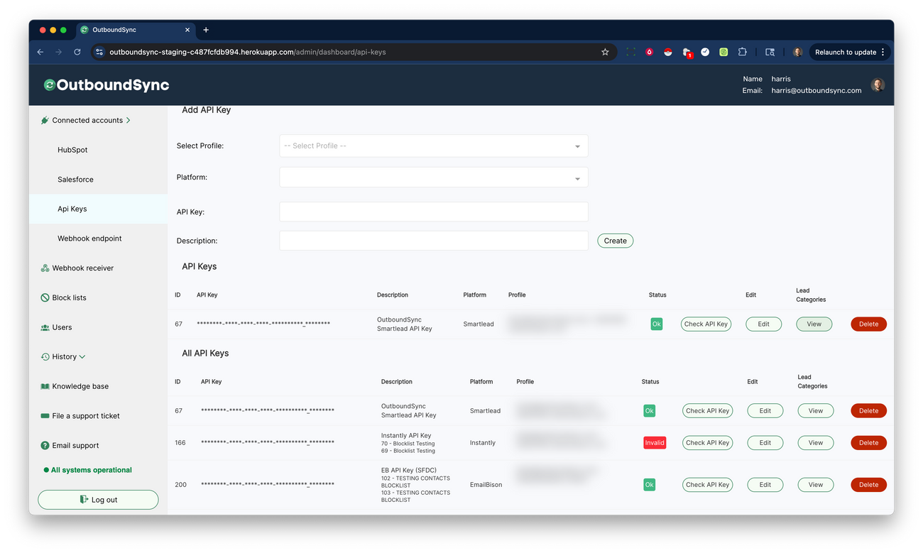This screenshot has width=923, height=553.
Task: Click the File a support ticket icon
Action: [x=45, y=415]
